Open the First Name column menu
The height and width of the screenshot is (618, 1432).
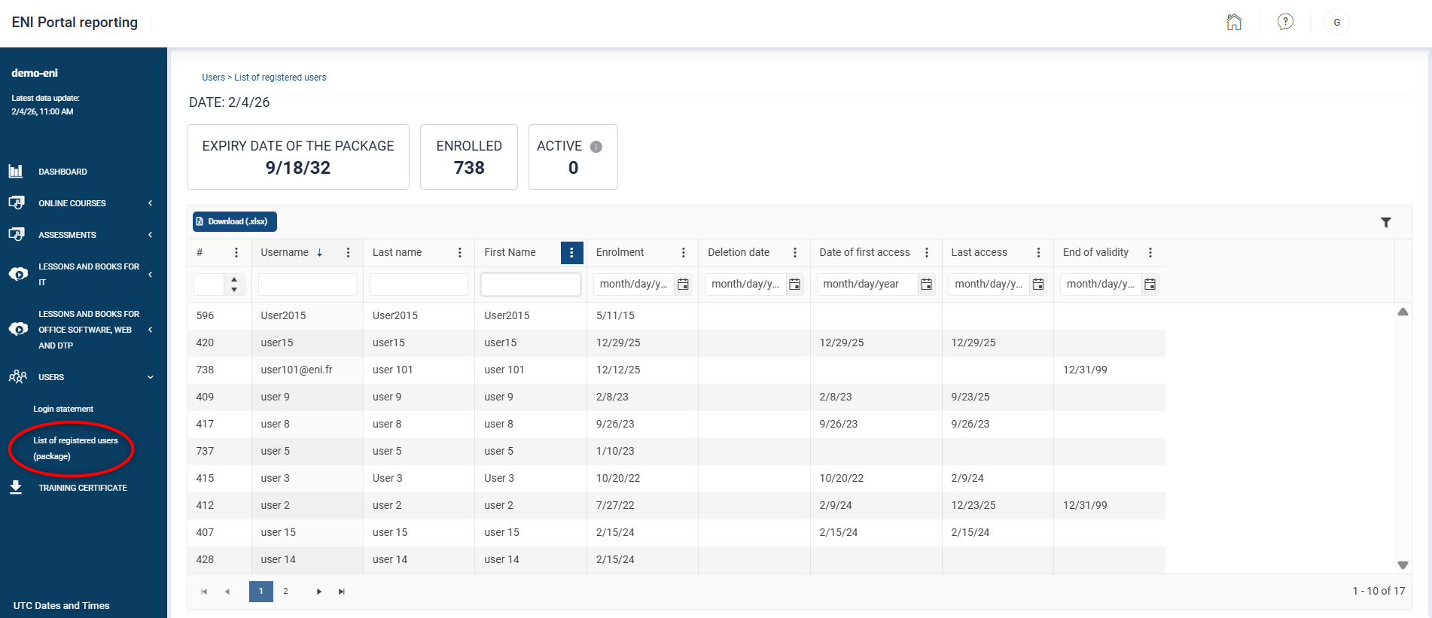571,253
